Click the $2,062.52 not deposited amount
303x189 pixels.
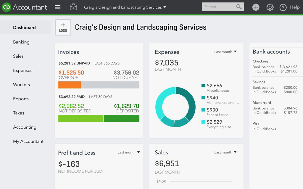[x=71, y=106]
